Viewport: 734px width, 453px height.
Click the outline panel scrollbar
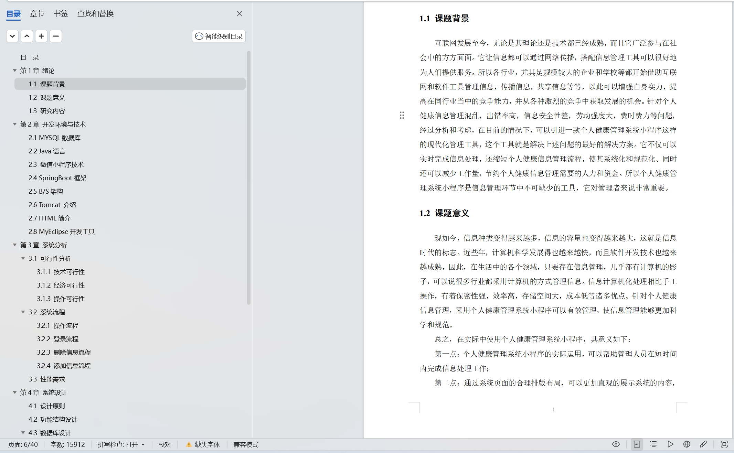point(248,177)
